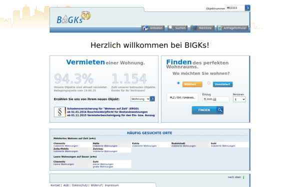300x187 pixels.
Task: Open the Datenschutz footer link
Action: pos(80,186)
